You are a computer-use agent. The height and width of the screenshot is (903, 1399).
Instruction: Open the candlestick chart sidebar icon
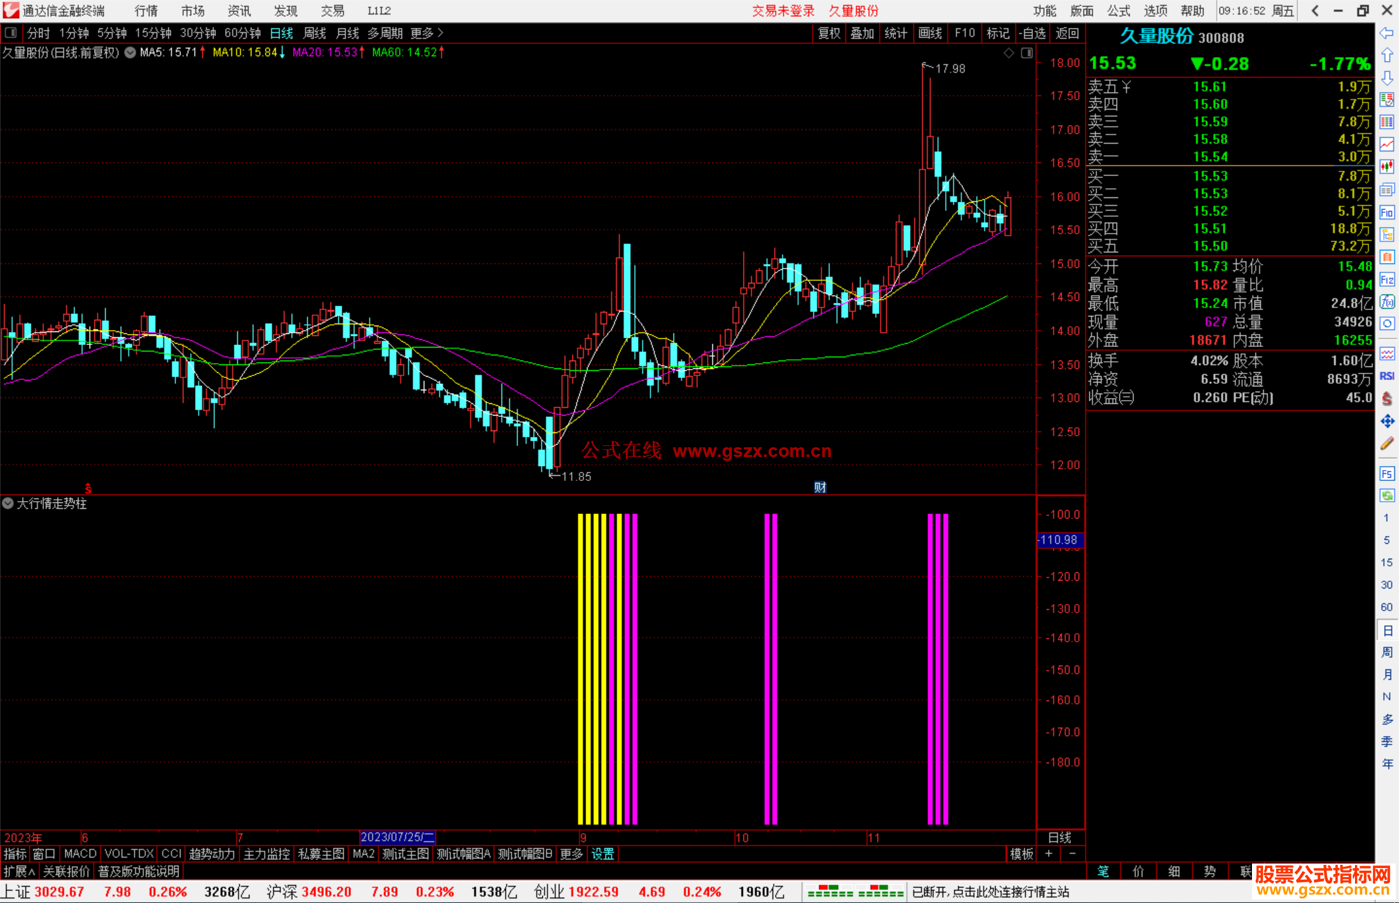click(x=1387, y=167)
